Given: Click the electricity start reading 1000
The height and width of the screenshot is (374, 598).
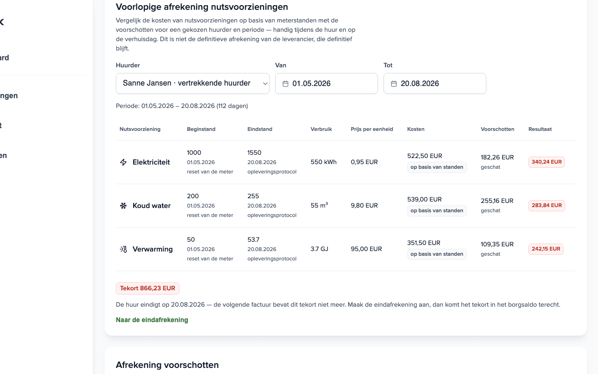Looking at the screenshot, I should point(194,152).
